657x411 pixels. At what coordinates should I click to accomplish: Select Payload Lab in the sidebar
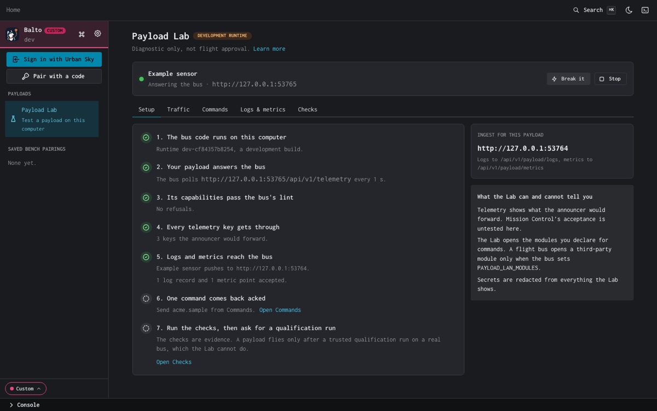coord(52,119)
